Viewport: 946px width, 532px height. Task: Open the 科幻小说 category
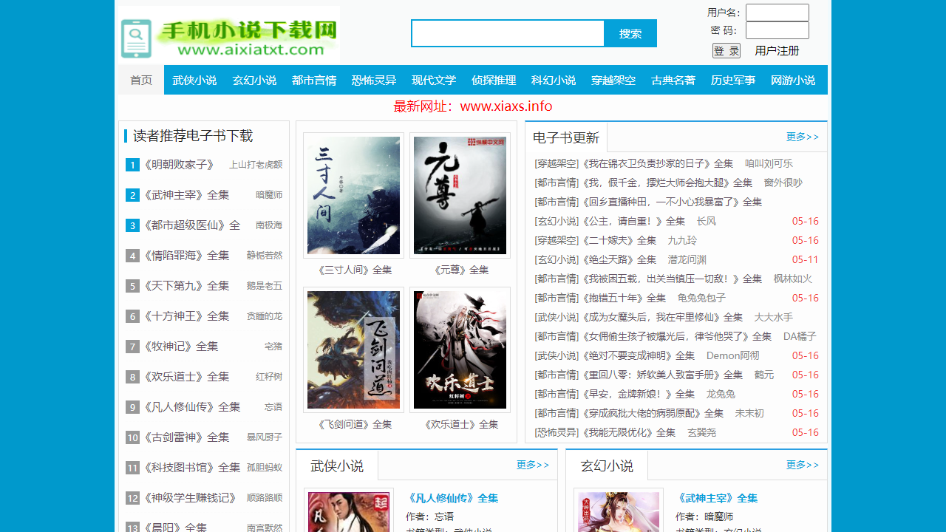[554, 80]
